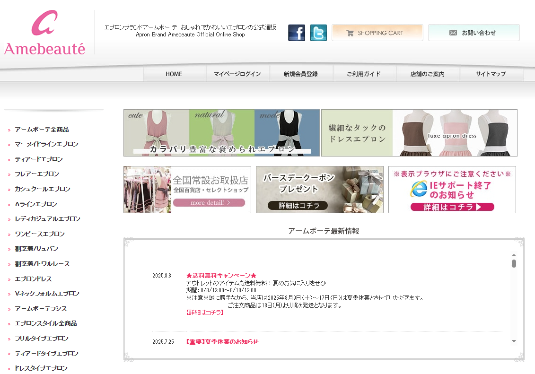535x374 pixels.
Task: Click the news box scroll-up arrow
Action: click(514, 255)
